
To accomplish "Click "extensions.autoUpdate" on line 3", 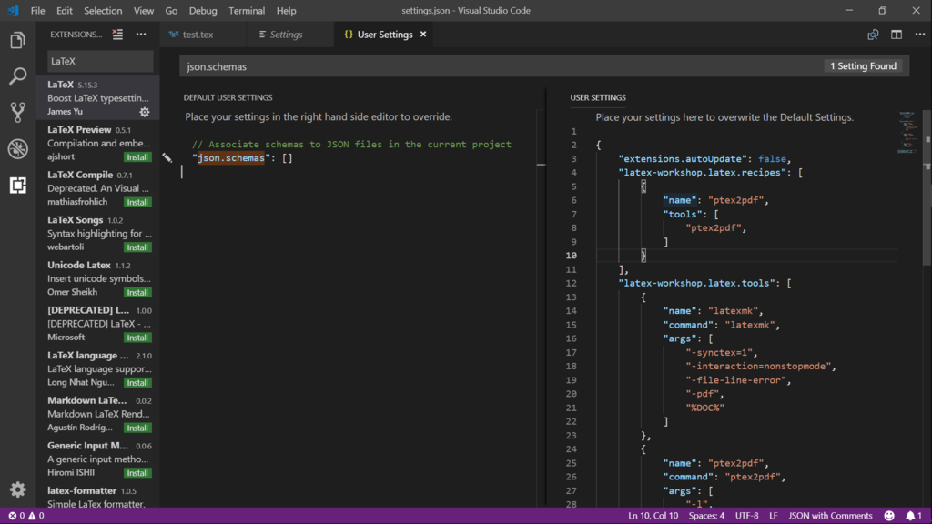I will click(x=683, y=158).
